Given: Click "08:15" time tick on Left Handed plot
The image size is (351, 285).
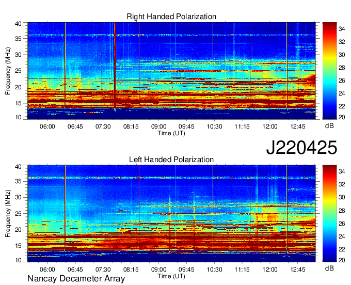Looking at the screenshot, I should [x=131, y=270].
